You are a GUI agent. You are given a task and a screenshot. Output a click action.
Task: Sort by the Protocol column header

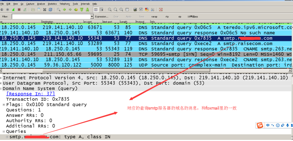pos(143,22)
